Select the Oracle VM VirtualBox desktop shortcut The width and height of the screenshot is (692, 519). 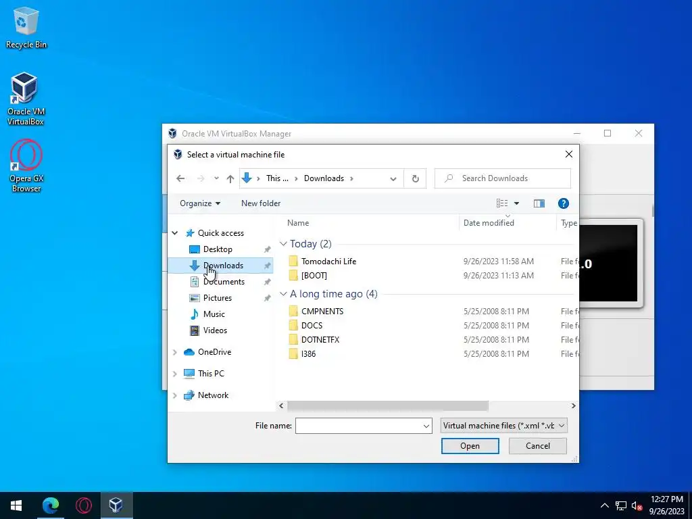(x=26, y=99)
